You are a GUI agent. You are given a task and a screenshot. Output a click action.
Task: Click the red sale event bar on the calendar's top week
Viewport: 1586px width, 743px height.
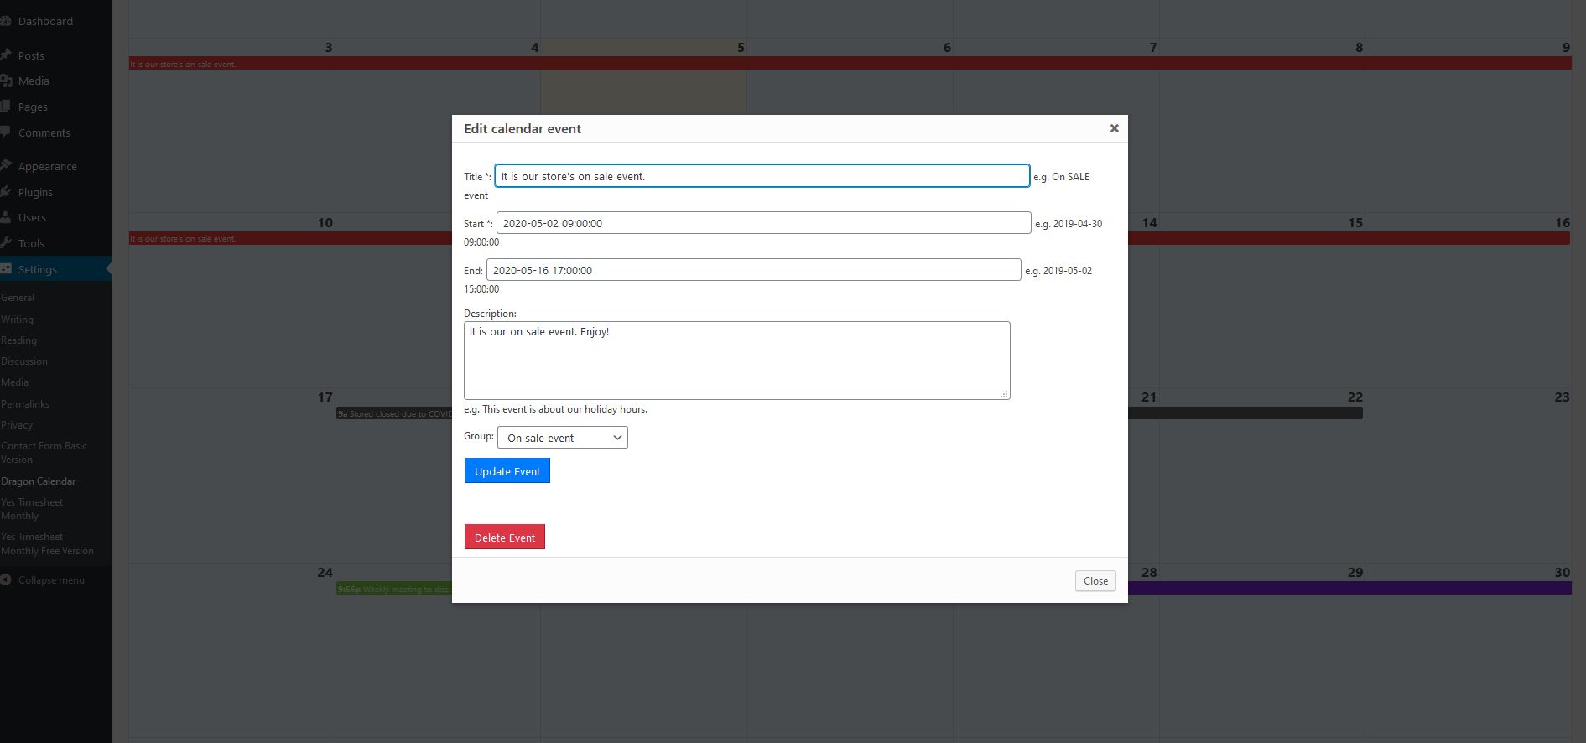(850, 64)
